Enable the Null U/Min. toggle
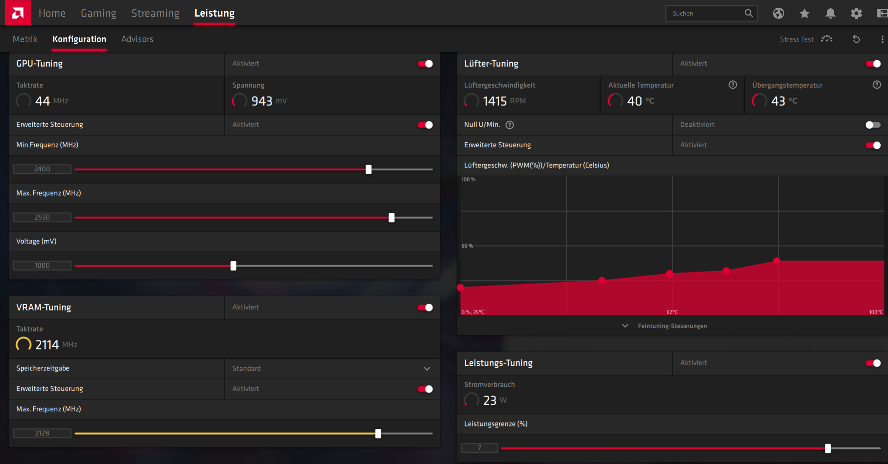The height and width of the screenshot is (464, 888). [x=873, y=125]
